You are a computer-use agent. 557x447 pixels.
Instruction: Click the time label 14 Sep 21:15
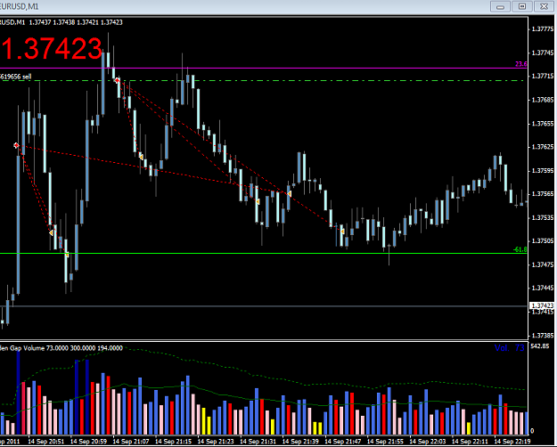[174, 442]
